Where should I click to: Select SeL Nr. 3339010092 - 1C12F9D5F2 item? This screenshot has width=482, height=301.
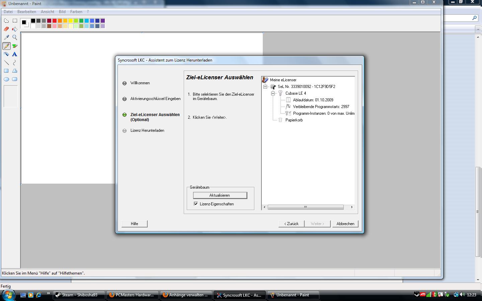click(x=306, y=87)
